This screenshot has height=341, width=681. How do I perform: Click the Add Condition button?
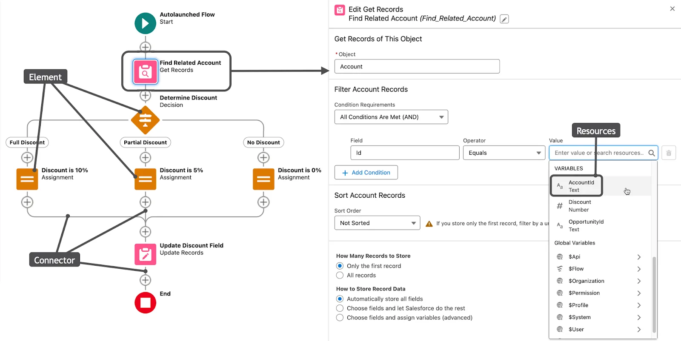pos(366,172)
